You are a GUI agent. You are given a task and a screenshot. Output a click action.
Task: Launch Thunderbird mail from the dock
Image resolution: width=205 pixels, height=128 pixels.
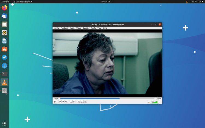tap(4, 16)
